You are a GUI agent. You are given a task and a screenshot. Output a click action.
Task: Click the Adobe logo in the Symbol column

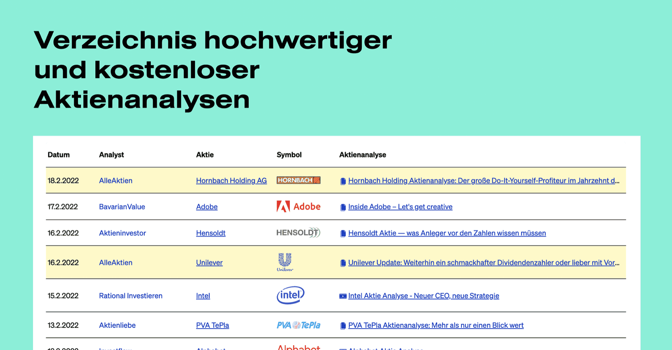(x=298, y=206)
